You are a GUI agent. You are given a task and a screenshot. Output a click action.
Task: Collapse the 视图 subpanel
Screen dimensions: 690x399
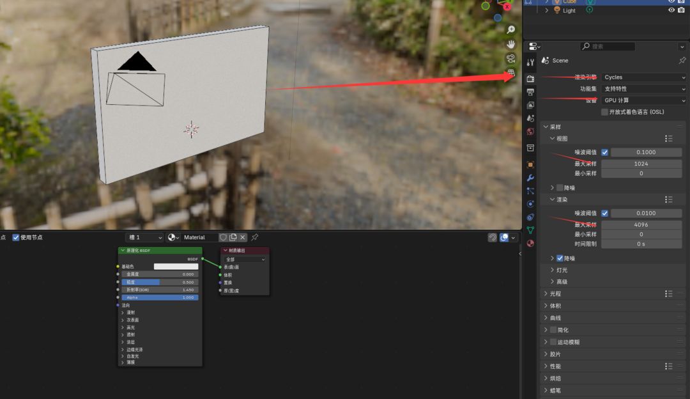pos(552,139)
